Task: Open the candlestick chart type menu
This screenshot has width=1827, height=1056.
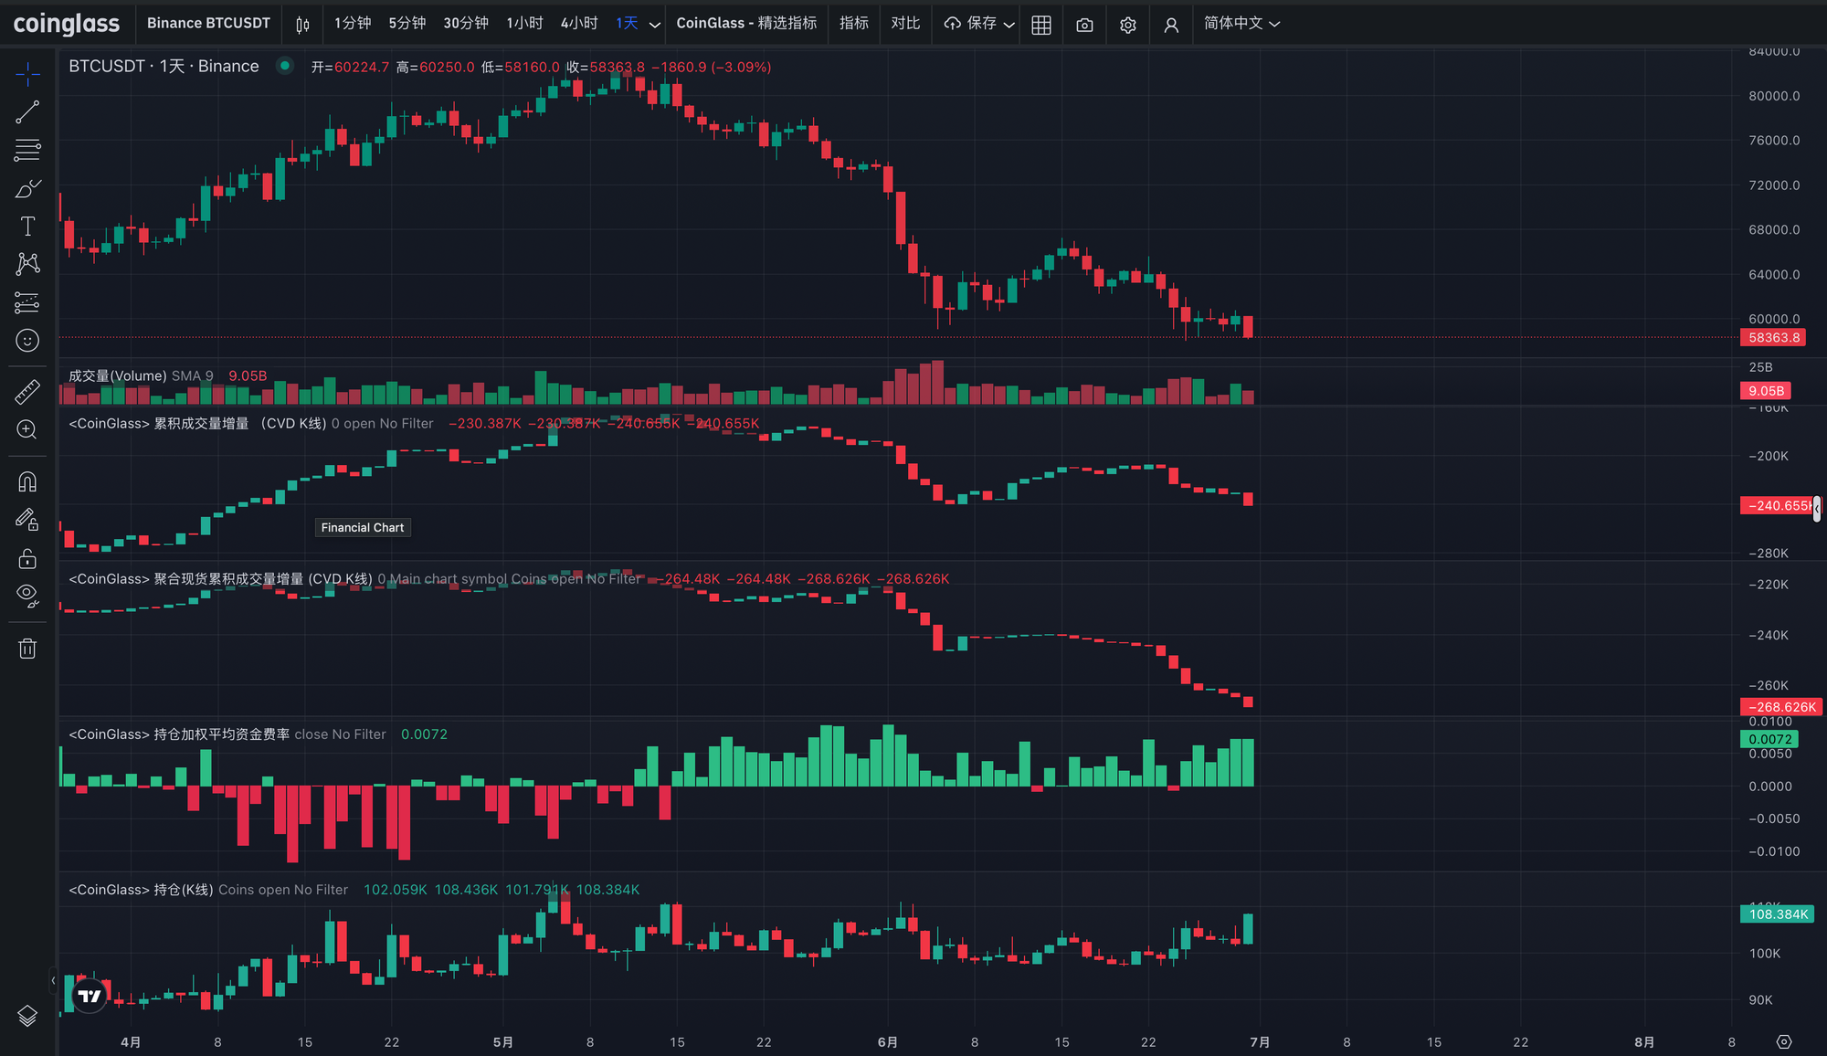Action: click(302, 24)
